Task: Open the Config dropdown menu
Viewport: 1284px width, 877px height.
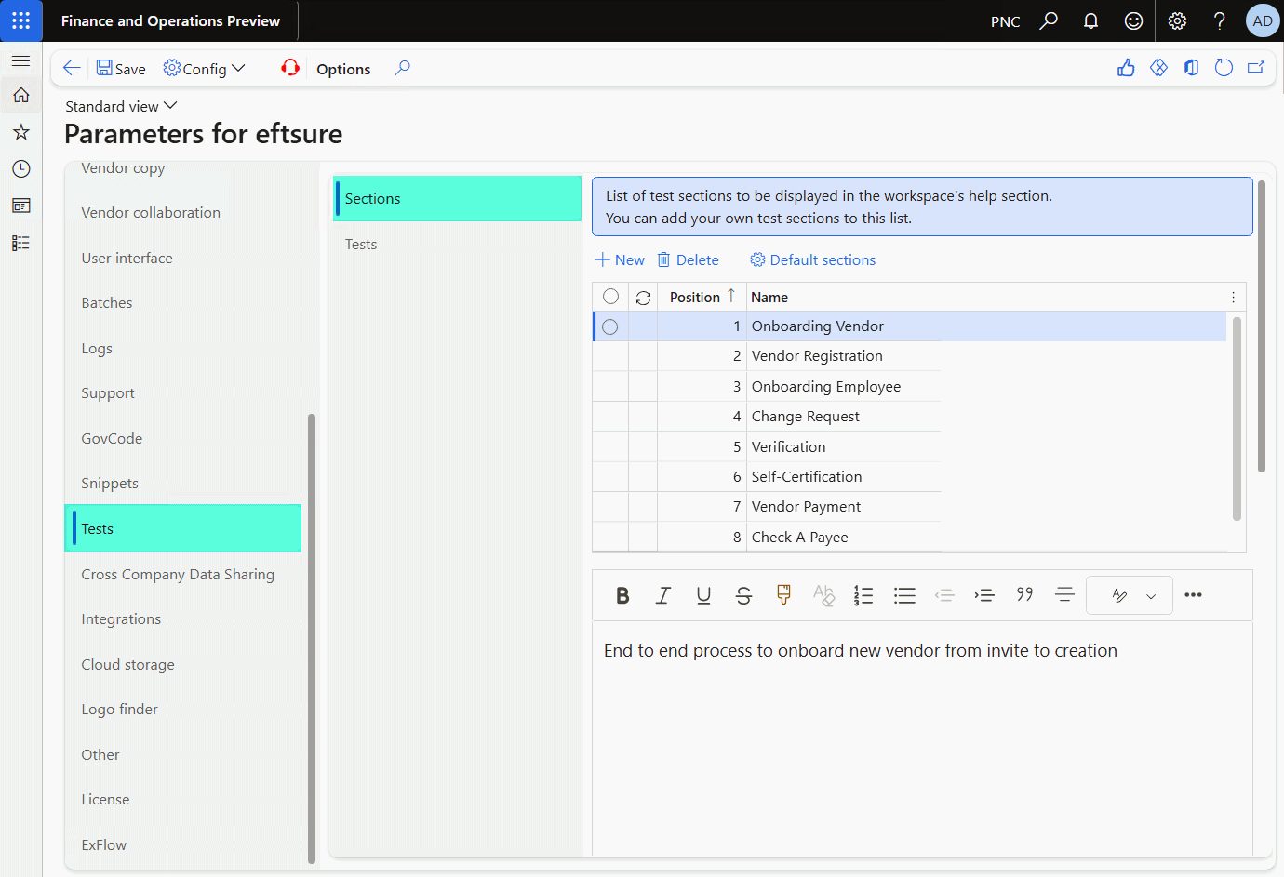Action: click(204, 68)
